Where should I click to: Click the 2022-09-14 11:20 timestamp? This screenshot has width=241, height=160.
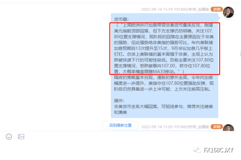pyautogui.click(x=157, y=127)
